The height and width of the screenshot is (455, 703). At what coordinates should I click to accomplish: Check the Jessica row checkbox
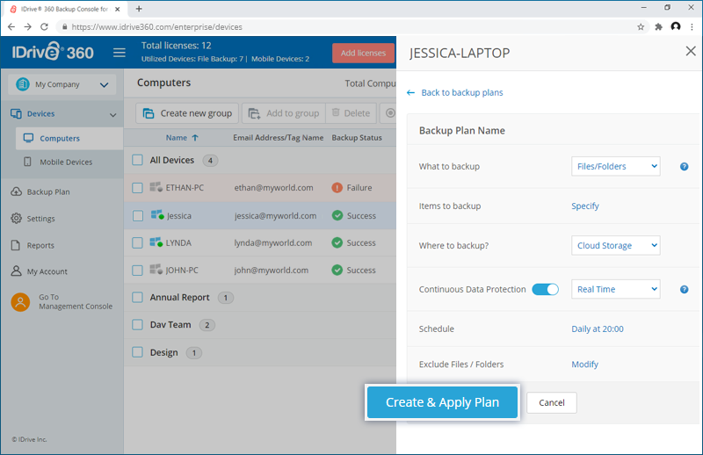pos(138,215)
